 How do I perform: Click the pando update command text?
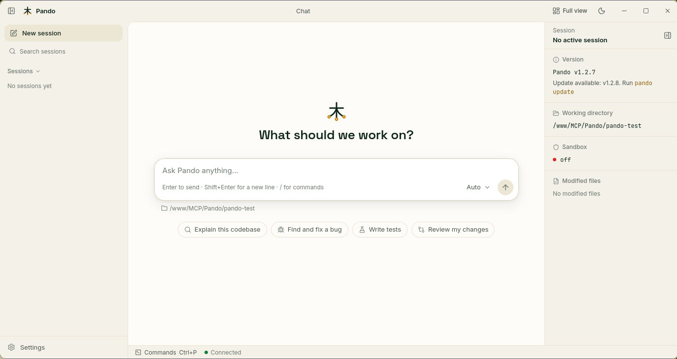[603, 88]
